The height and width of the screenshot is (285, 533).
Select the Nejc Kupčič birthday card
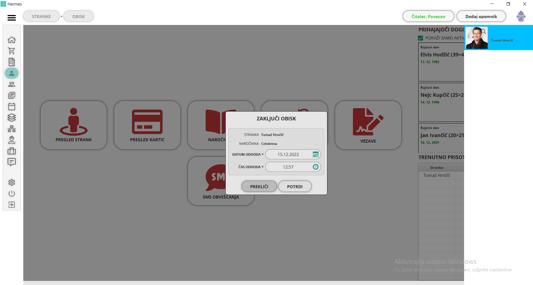(x=441, y=102)
